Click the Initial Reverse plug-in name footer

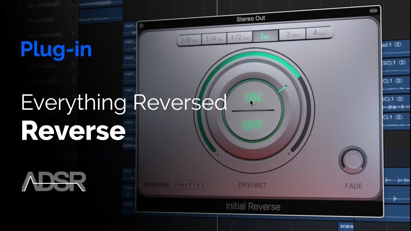click(x=253, y=206)
